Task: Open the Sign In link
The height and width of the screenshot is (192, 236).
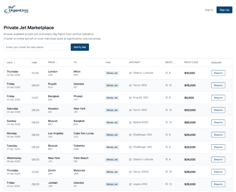Action: (209, 10)
